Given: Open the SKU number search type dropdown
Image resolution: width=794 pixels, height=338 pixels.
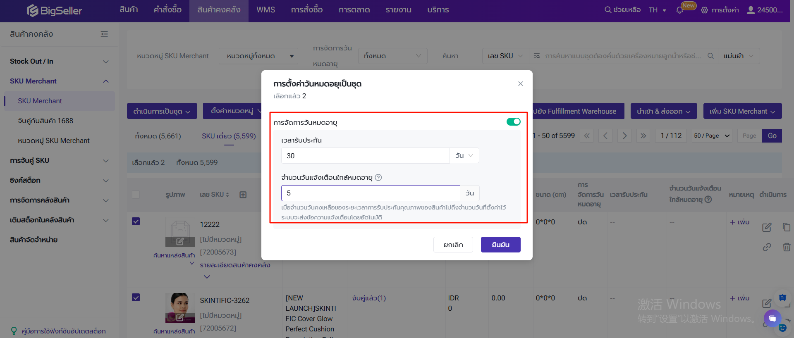Looking at the screenshot, I should (506, 56).
